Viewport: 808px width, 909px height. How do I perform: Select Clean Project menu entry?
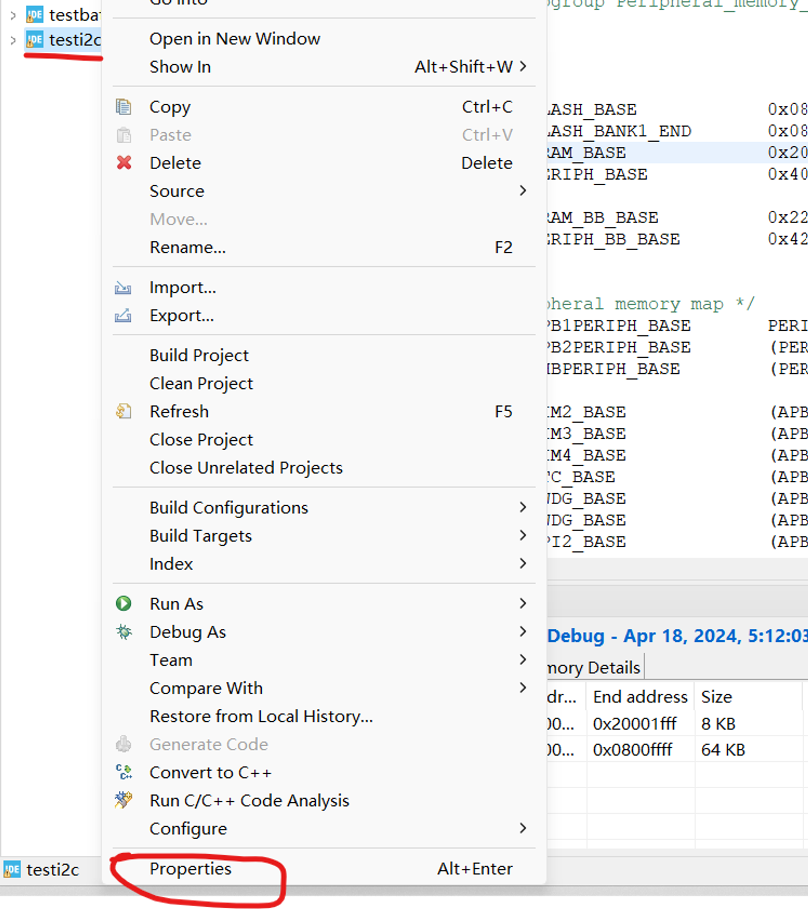tap(201, 383)
